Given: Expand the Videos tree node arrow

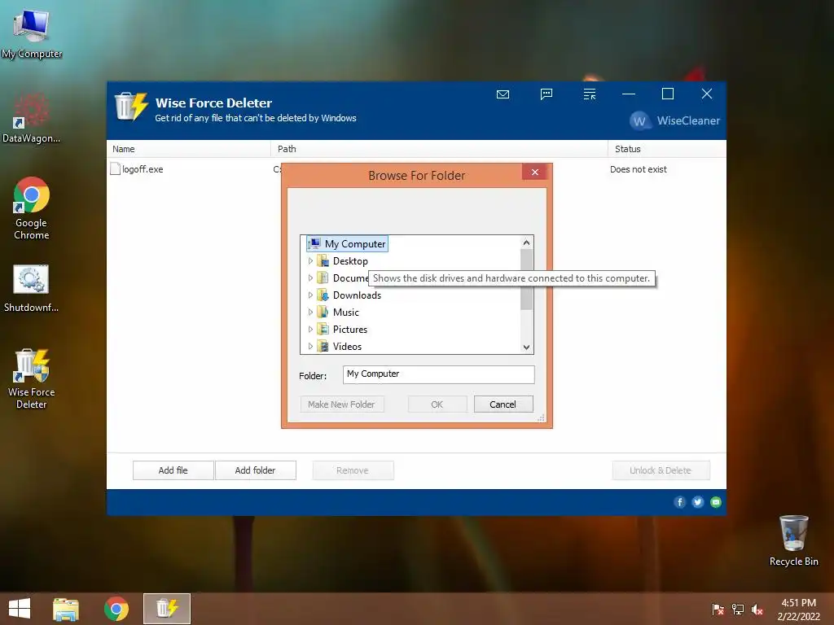Looking at the screenshot, I should click(310, 346).
